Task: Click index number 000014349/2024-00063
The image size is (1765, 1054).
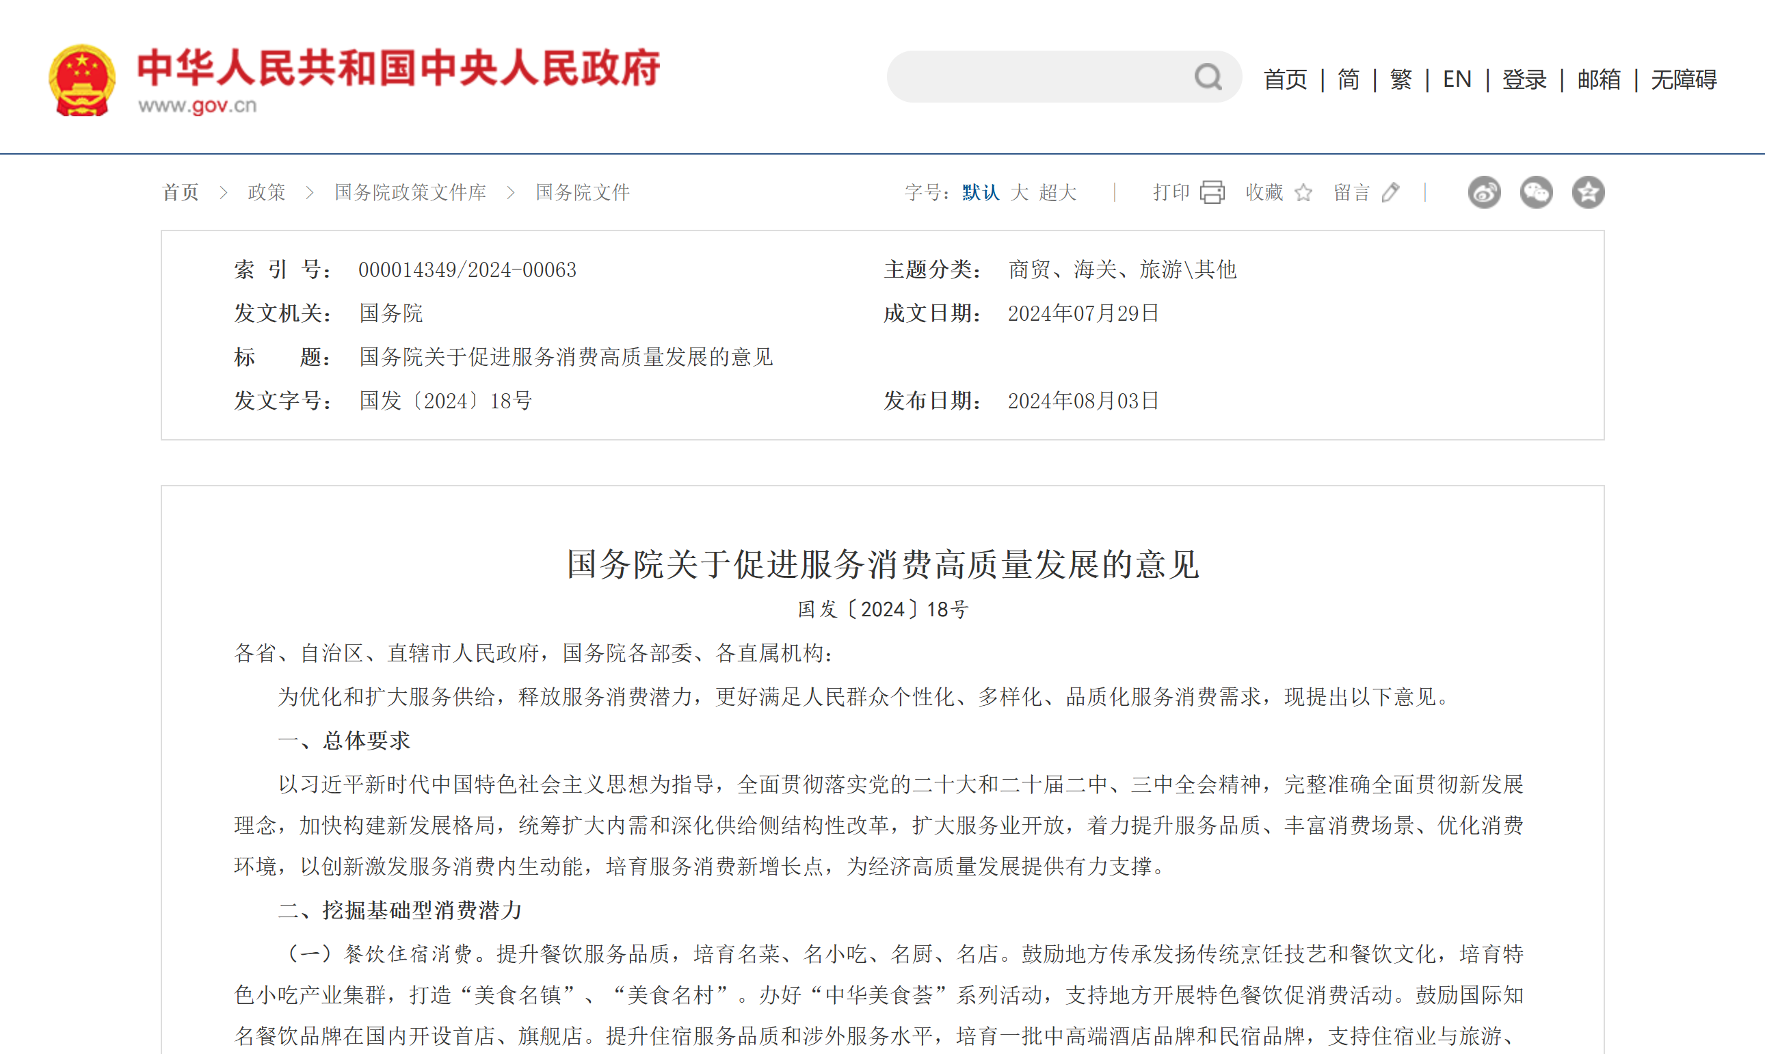Action: 467,270
